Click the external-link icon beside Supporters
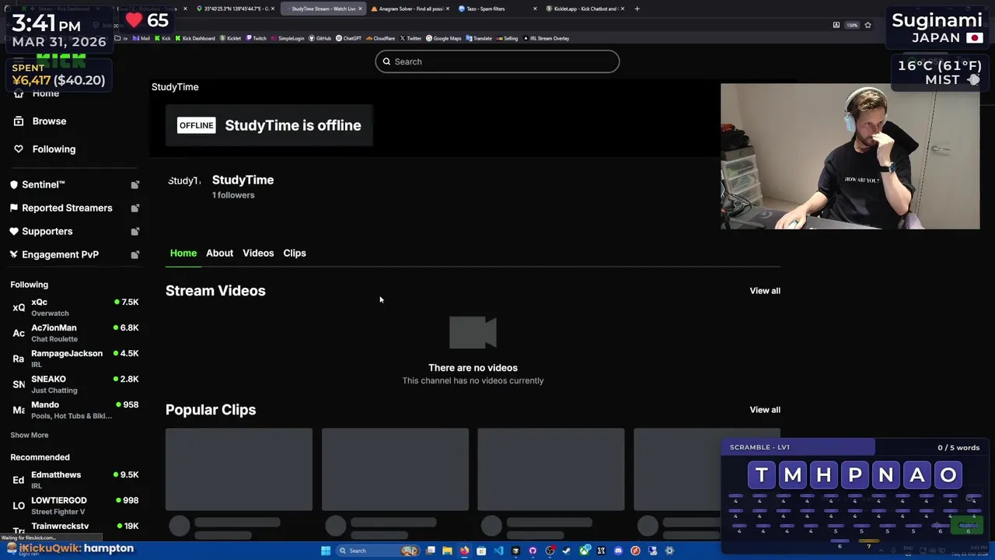The width and height of the screenshot is (995, 560). click(134, 232)
